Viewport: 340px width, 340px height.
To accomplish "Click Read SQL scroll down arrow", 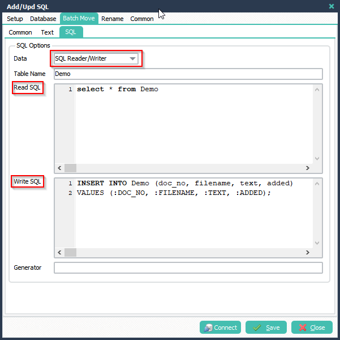I will point(317,159).
